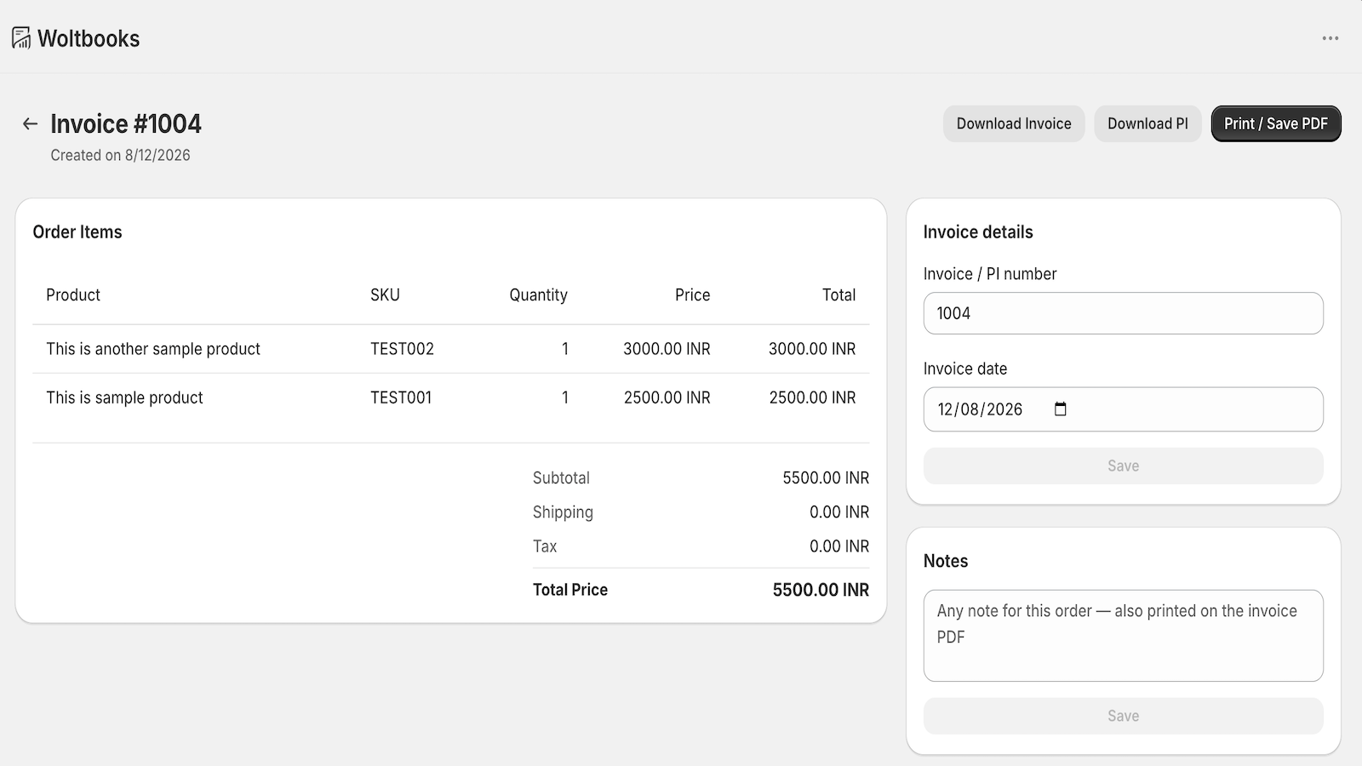Click the SKU column header
The width and height of the screenshot is (1362, 766).
pyautogui.click(x=385, y=295)
